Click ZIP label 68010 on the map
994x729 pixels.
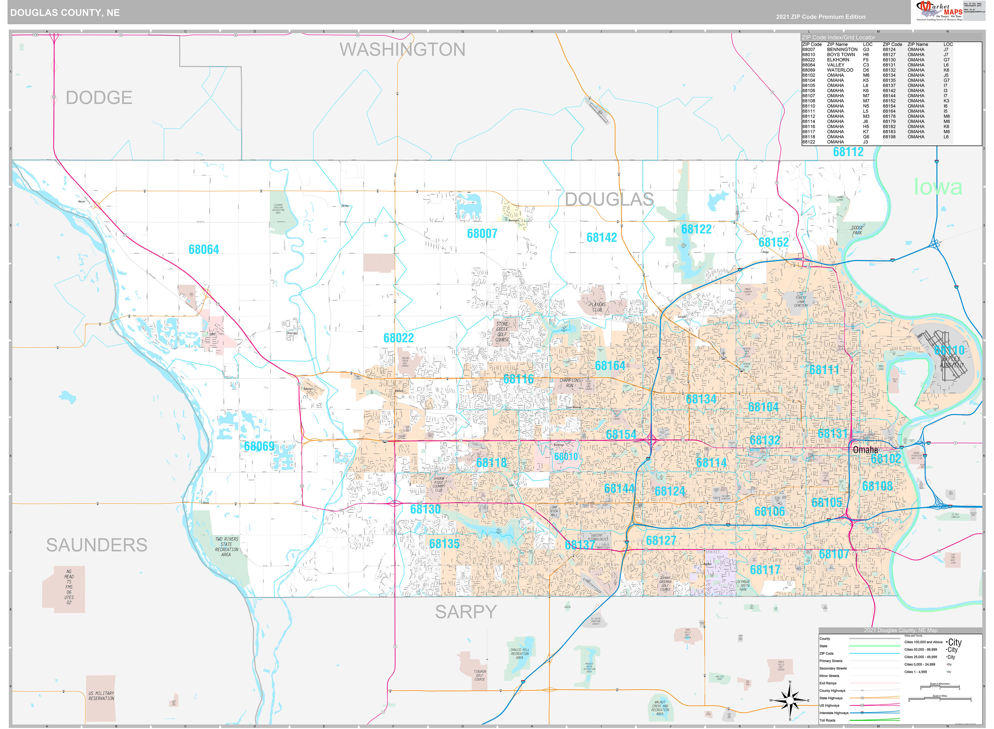(566, 457)
